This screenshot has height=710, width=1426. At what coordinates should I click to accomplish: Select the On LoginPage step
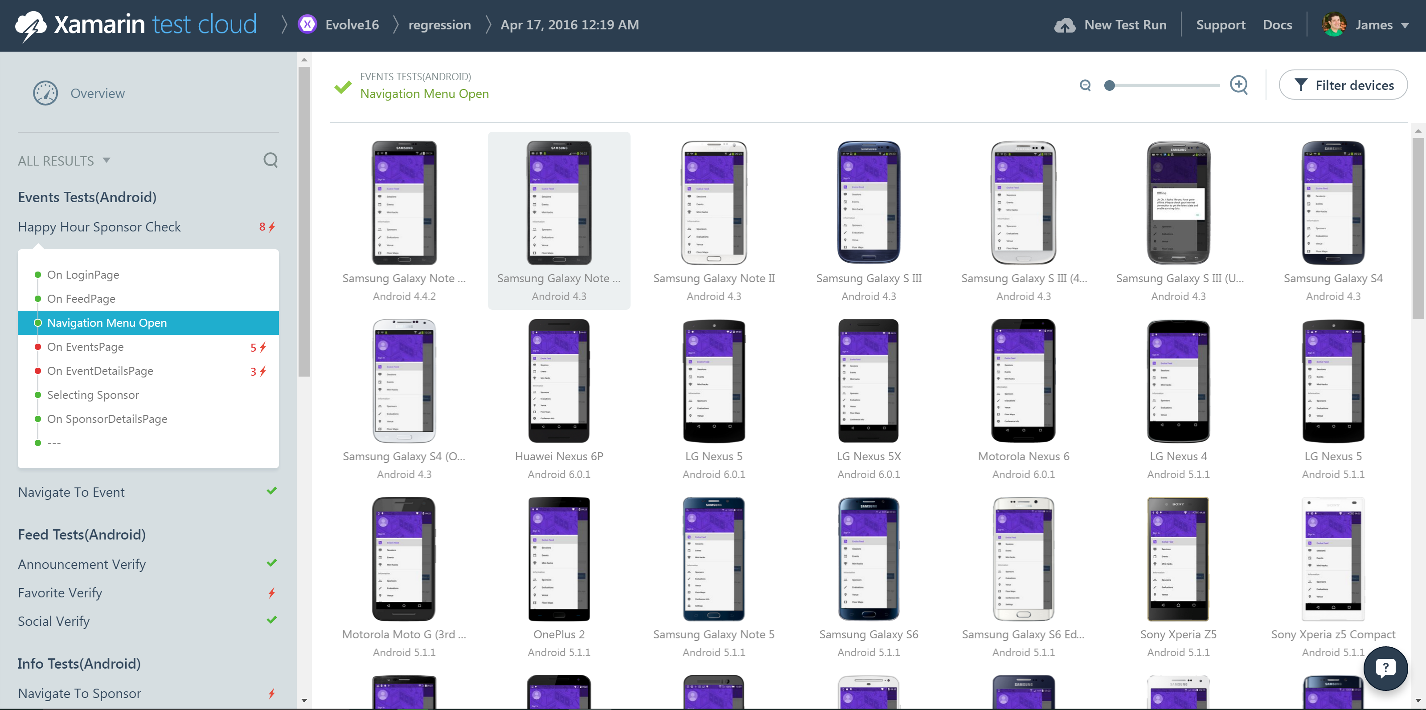pyautogui.click(x=83, y=275)
